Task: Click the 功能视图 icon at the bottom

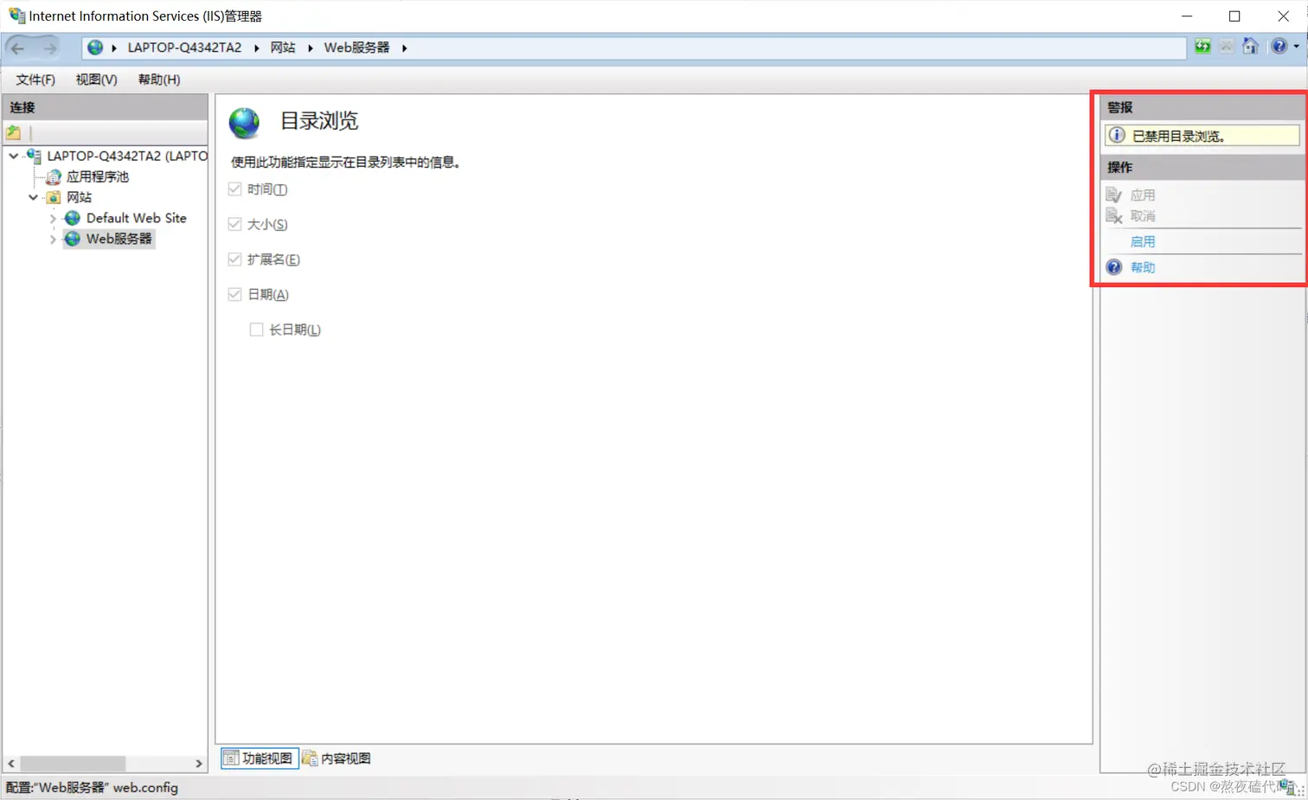Action: click(x=231, y=758)
